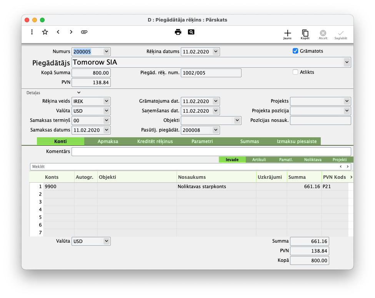Enable the Atlikts checkbox
Viewport: 375px width, 298px height.
point(295,72)
